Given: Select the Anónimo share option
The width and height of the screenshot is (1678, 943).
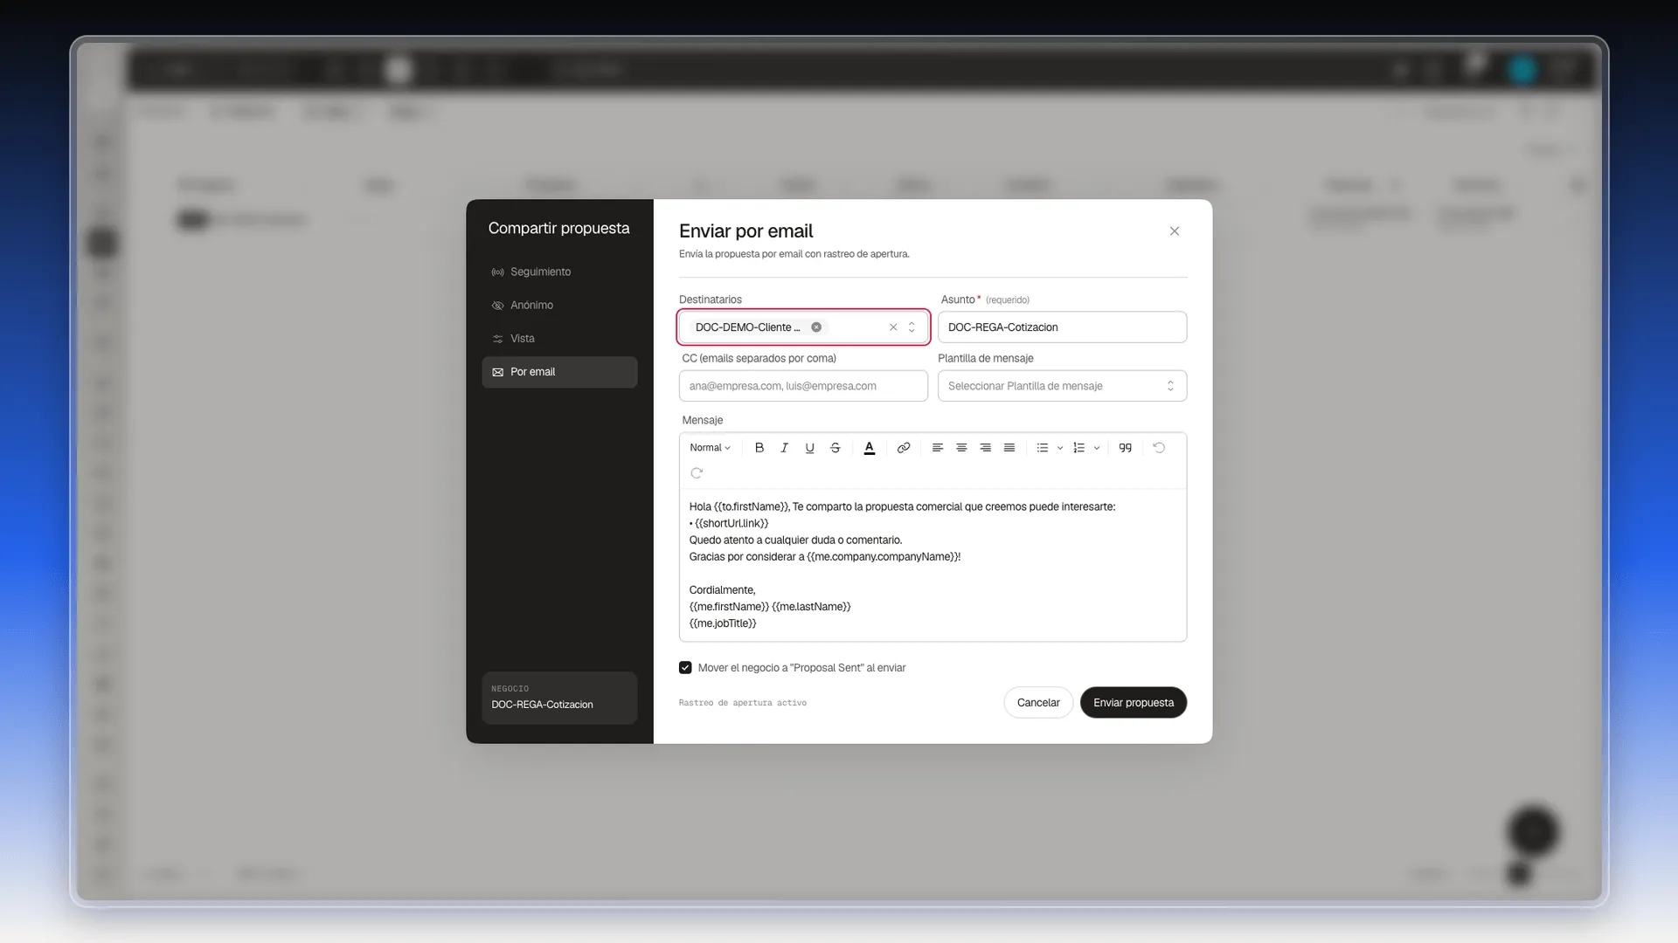Looking at the screenshot, I should [x=559, y=306].
